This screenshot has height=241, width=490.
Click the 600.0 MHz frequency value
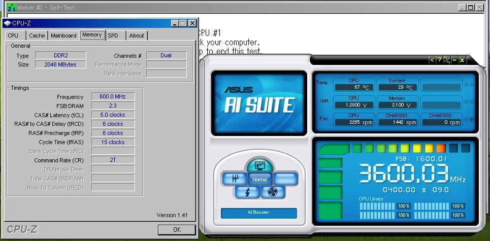[x=113, y=96]
